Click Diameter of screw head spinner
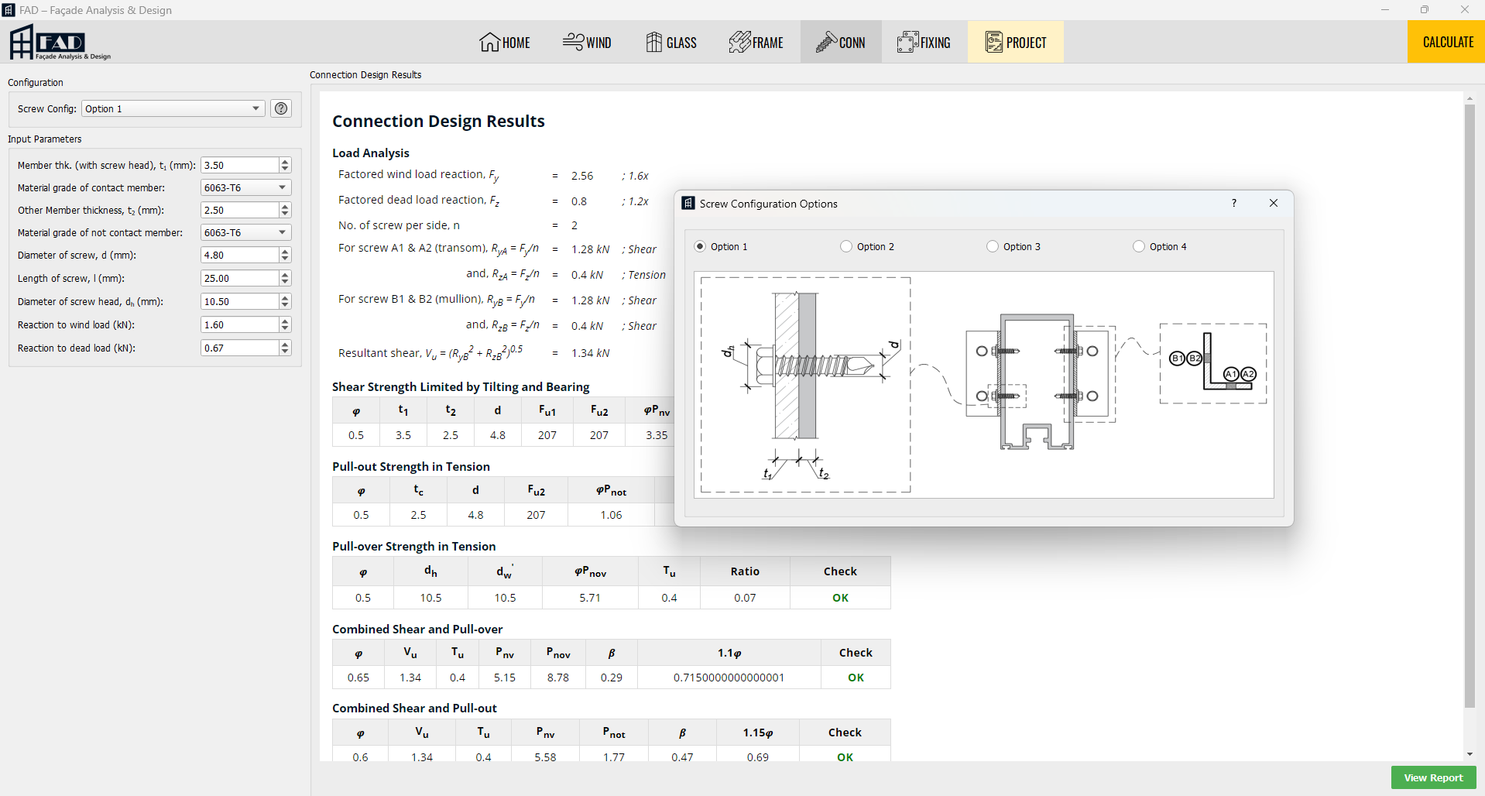This screenshot has width=1485, height=796. [x=285, y=301]
